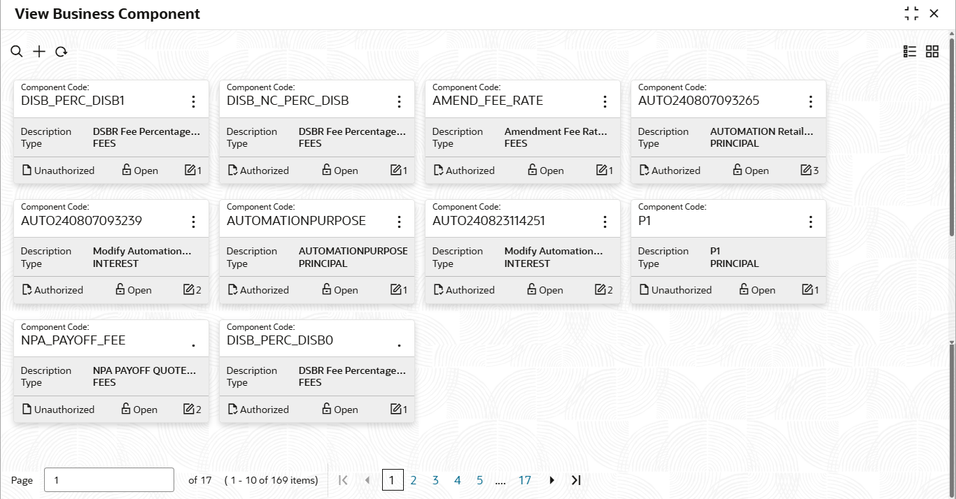The width and height of the screenshot is (956, 499).
Task: Click Unauthorized status icon on DISB_PERC_DISB1
Action: pyautogui.click(x=27, y=170)
